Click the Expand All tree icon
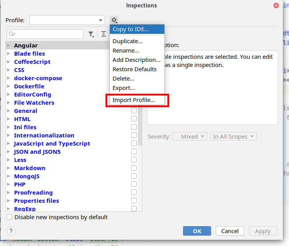Screen dimensions: 289x246 [x=103, y=34]
